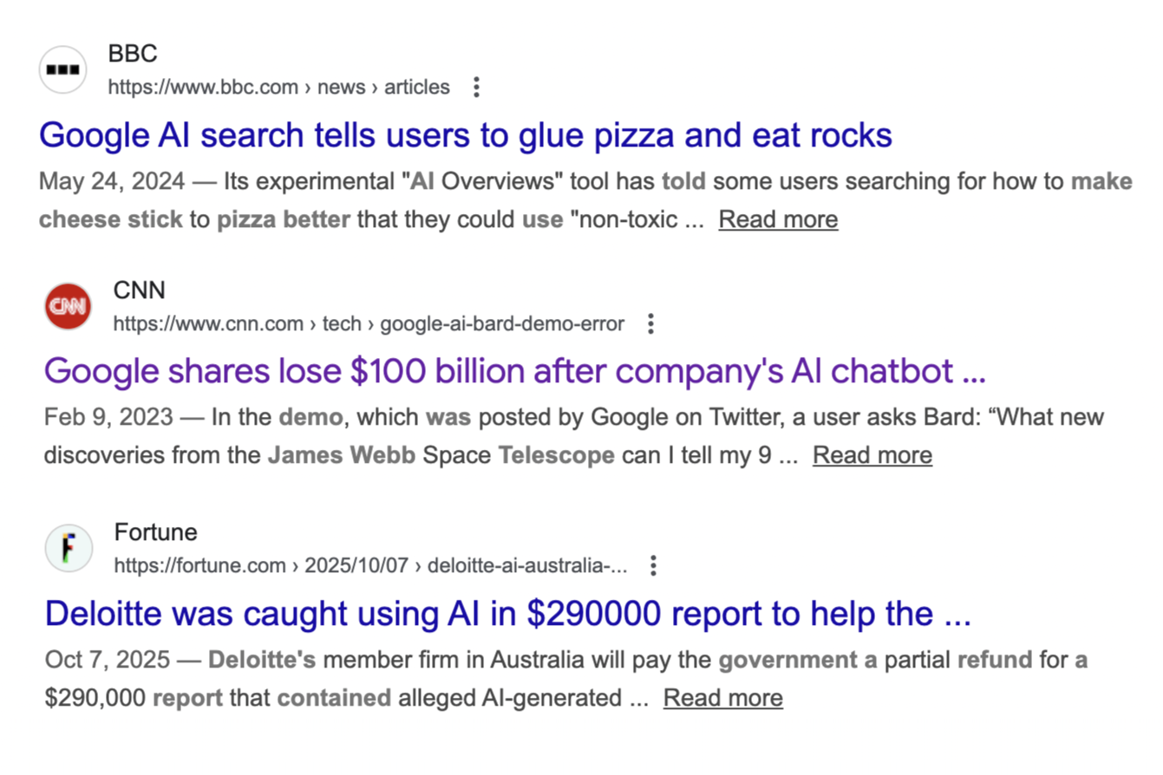Open the three-dot menu next to the CNN result

point(650,322)
